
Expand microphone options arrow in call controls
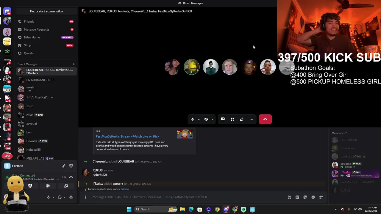199,119
